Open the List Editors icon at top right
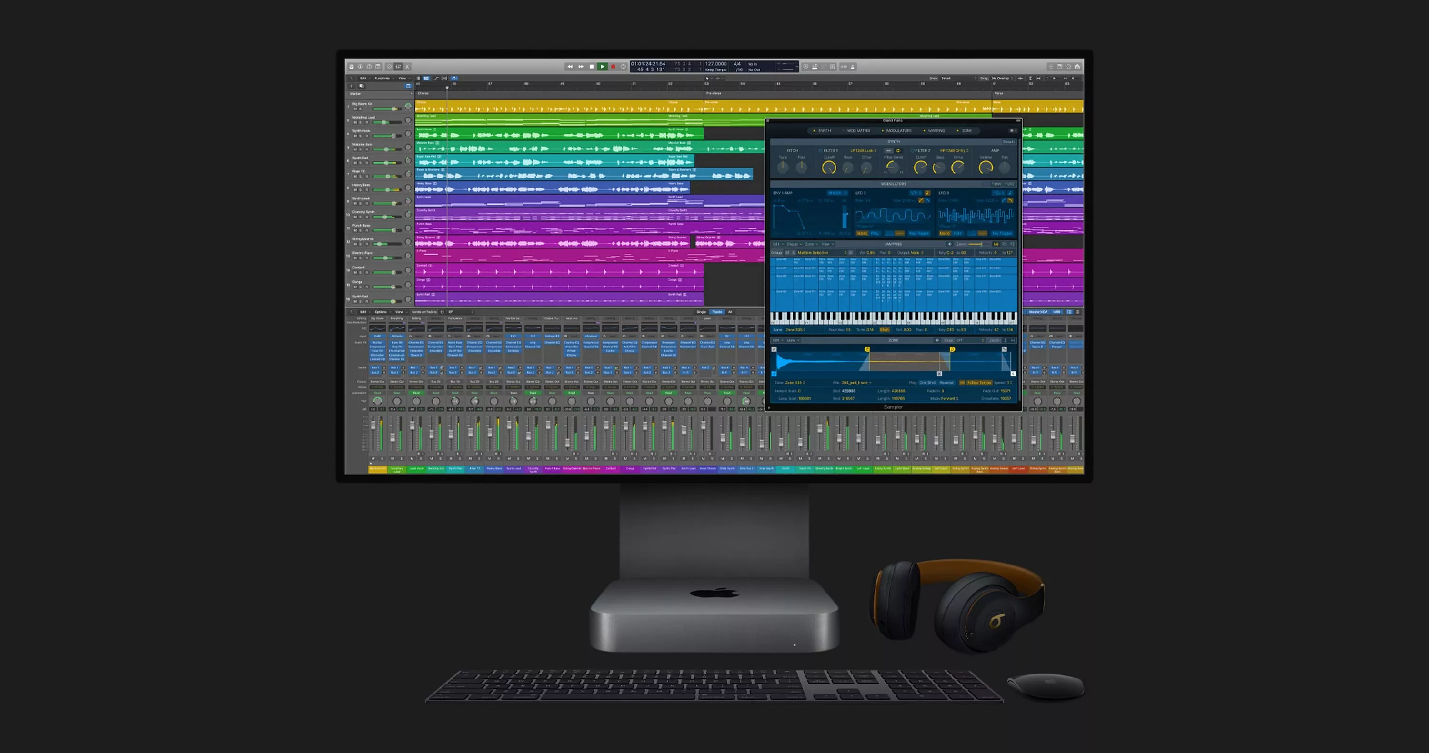This screenshot has width=1429, height=753. click(x=1050, y=67)
